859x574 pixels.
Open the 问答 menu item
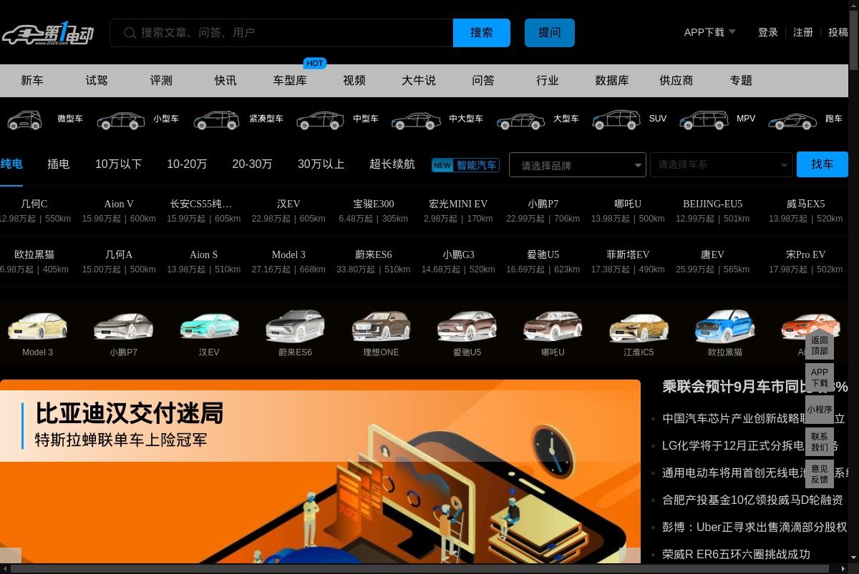[483, 81]
